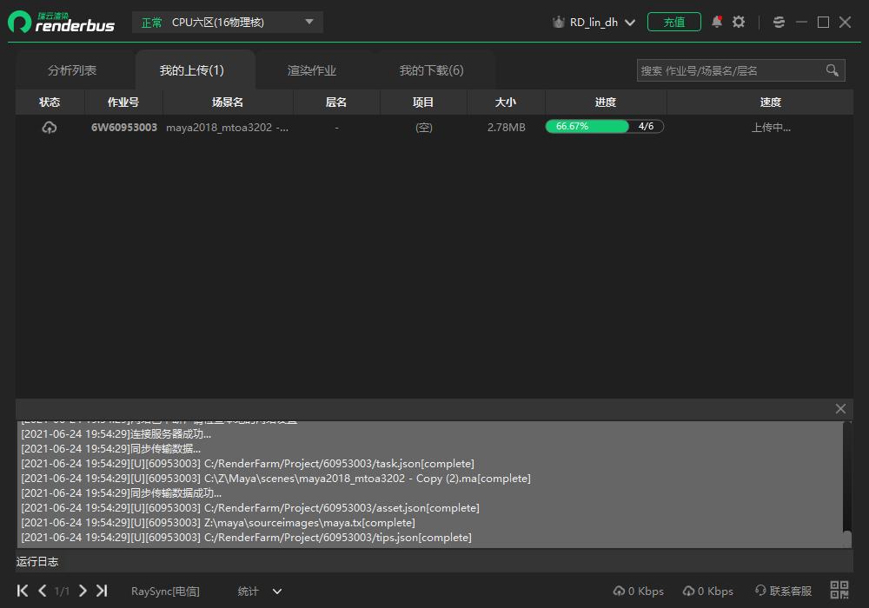Click 联系客服 contact support link
Viewport: 869px width, 608px height.
coord(784,591)
